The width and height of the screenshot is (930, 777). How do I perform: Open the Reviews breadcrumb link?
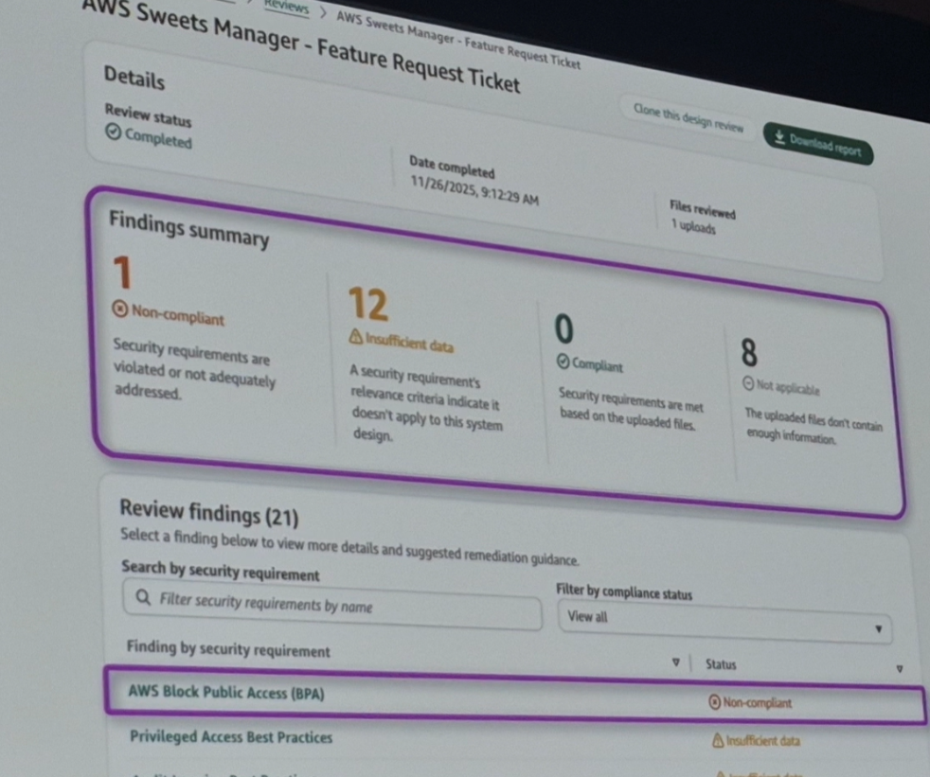(286, 5)
